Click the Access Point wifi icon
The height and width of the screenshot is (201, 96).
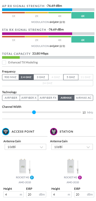coord(6,132)
